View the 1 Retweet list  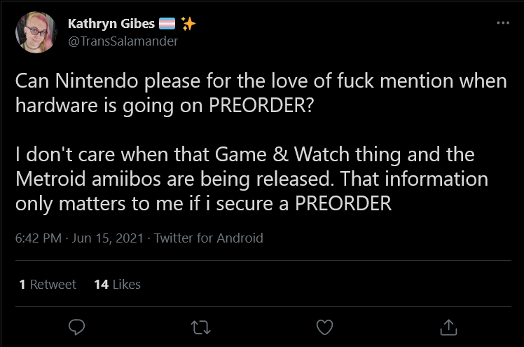[x=48, y=284]
